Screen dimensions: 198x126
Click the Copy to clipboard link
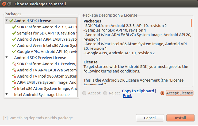138,91
